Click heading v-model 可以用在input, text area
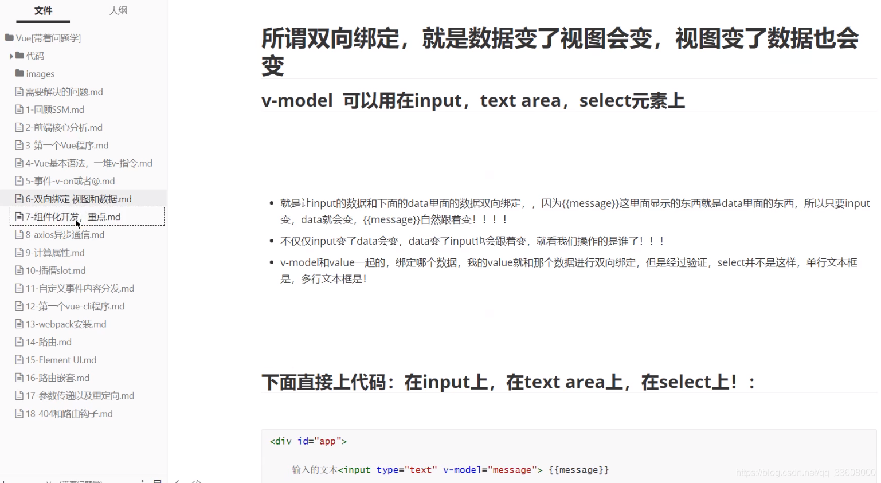Viewport: 881px width, 483px height. point(473,100)
